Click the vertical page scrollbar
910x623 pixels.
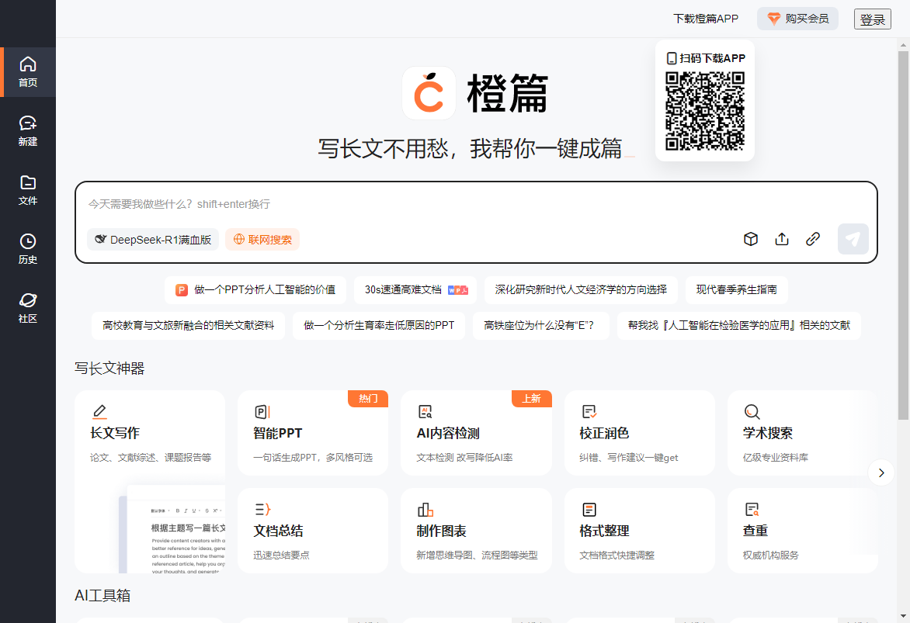pyautogui.click(x=903, y=235)
